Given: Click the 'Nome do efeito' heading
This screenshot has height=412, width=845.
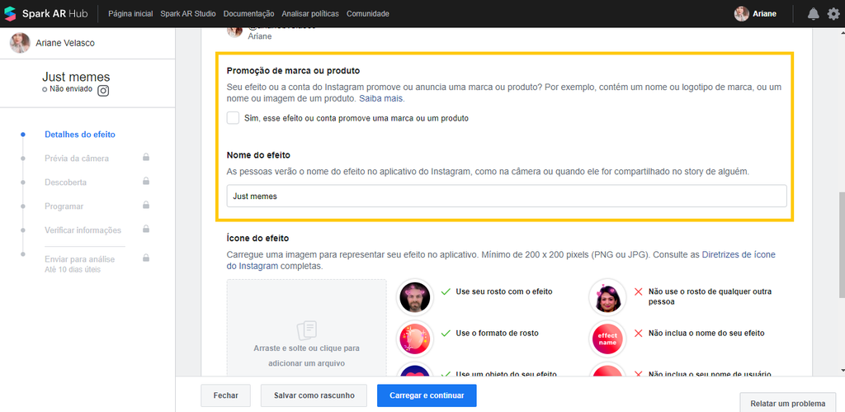Looking at the screenshot, I should pyautogui.click(x=258, y=154).
